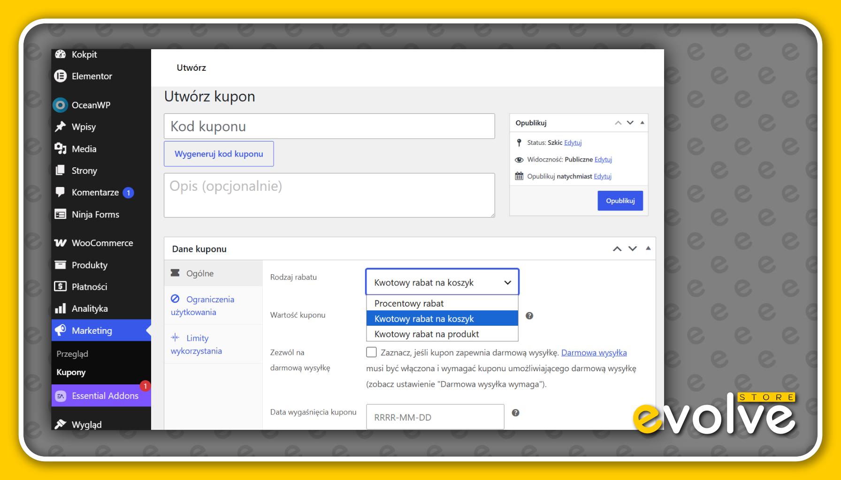Click the help icon beside expiry date field
The image size is (841, 480).
tap(515, 413)
